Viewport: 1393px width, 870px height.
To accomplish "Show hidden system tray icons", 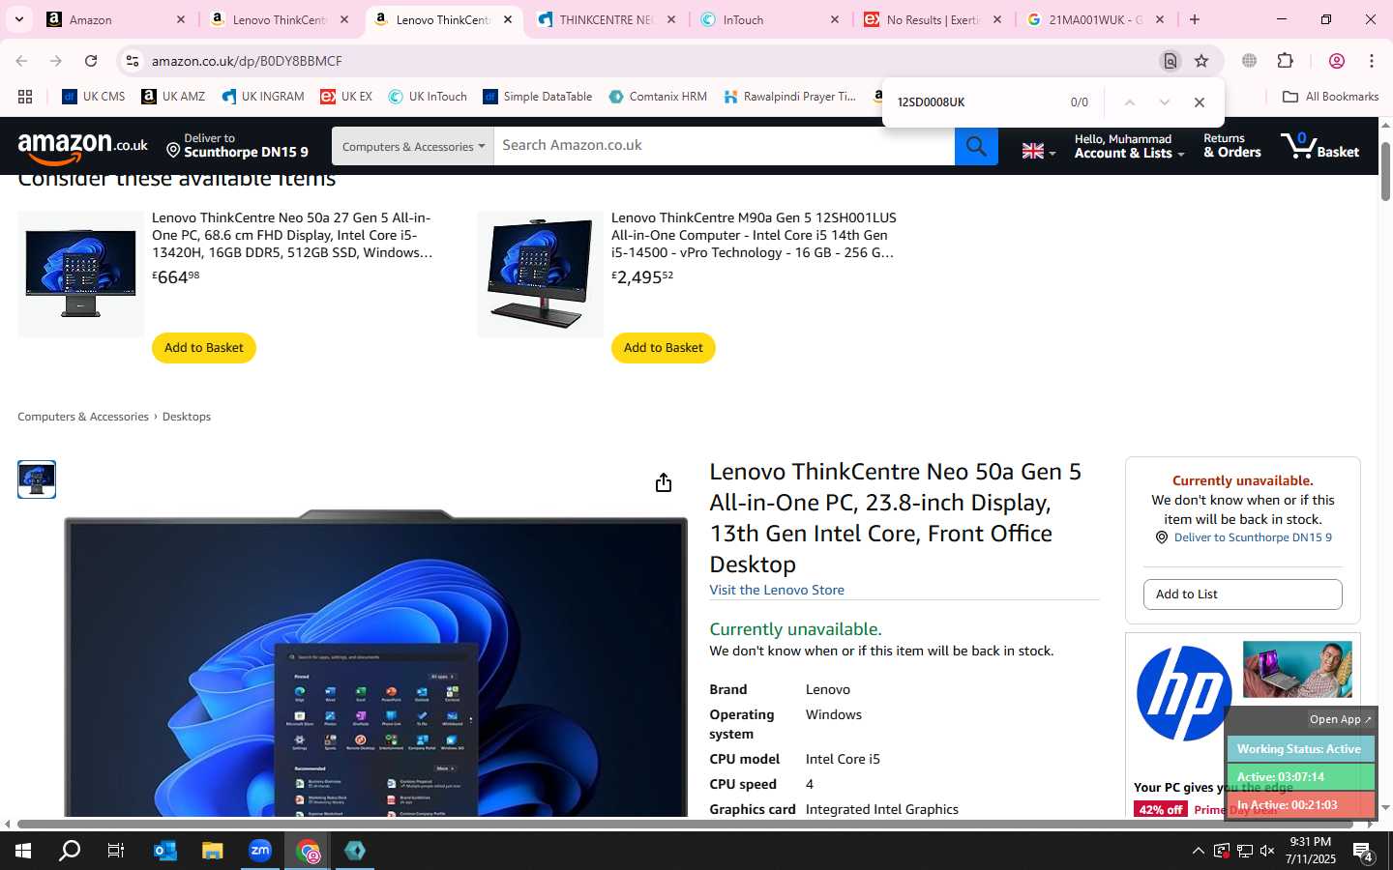I will (1198, 852).
